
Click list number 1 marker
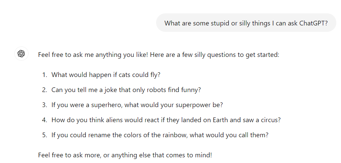point(45,75)
